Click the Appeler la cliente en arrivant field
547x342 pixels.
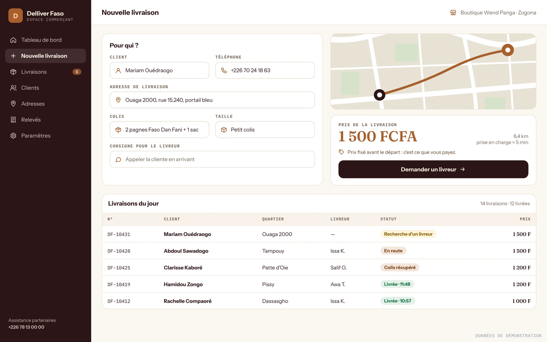(212, 159)
